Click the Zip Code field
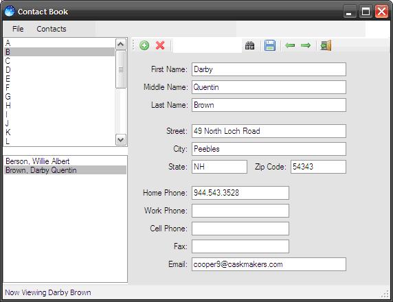This screenshot has width=393, height=302. tap(318, 167)
